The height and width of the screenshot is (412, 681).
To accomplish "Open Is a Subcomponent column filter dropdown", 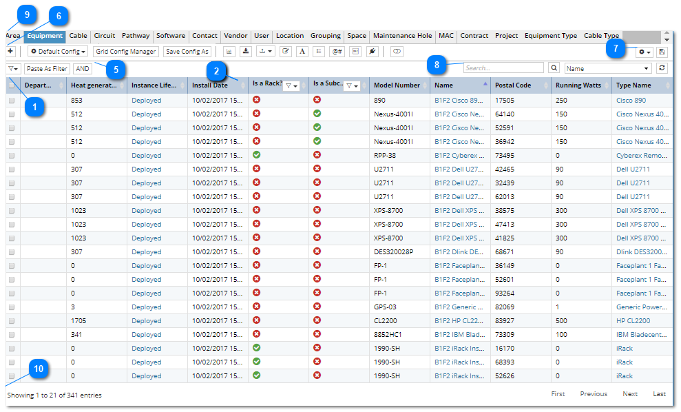I will tap(352, 86).
